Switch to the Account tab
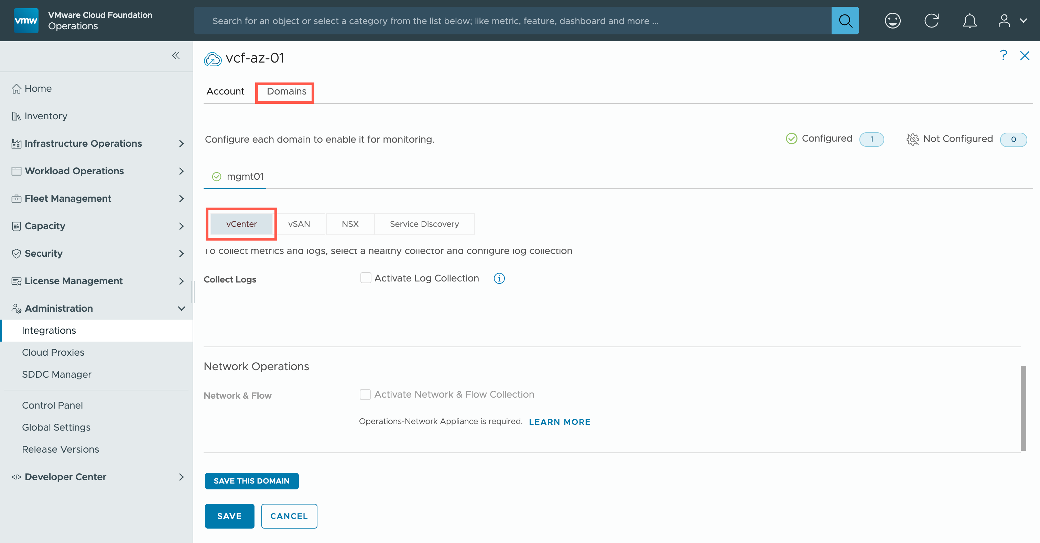The width and height of the screenshot is (1040, 543). coord(225,91)
